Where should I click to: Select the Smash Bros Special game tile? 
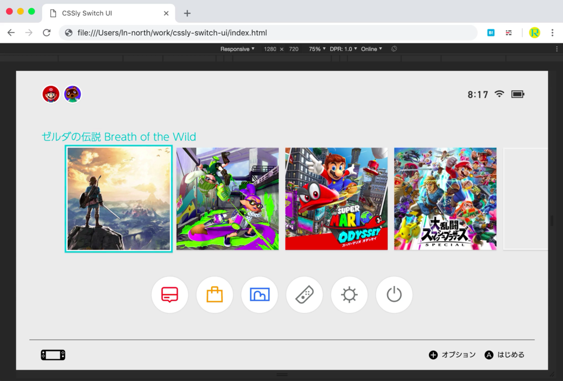point(445,199)
